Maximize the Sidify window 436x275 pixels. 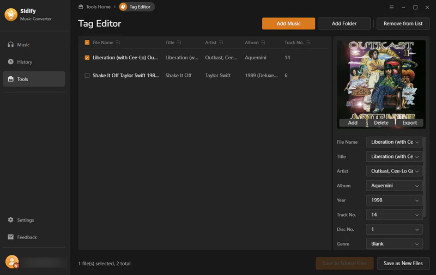pyautogui.click(x=415, y=7)
